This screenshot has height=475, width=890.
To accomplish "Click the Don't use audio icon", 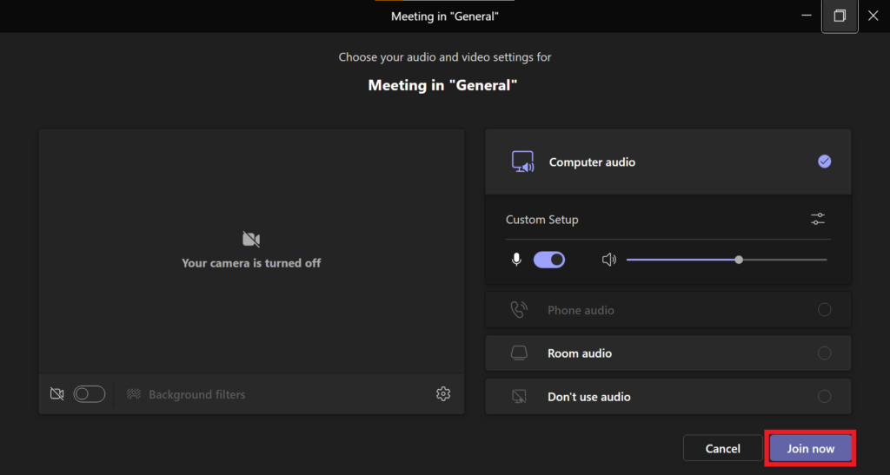I will [519, 396].
